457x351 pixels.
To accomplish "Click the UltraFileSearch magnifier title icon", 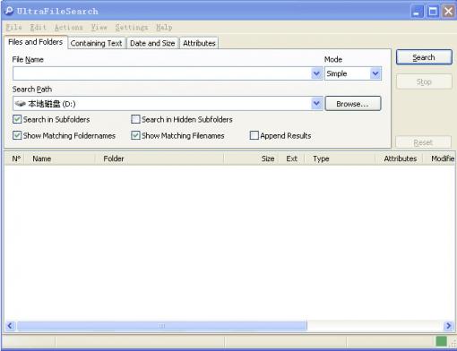I will click(x=9, y=11).
